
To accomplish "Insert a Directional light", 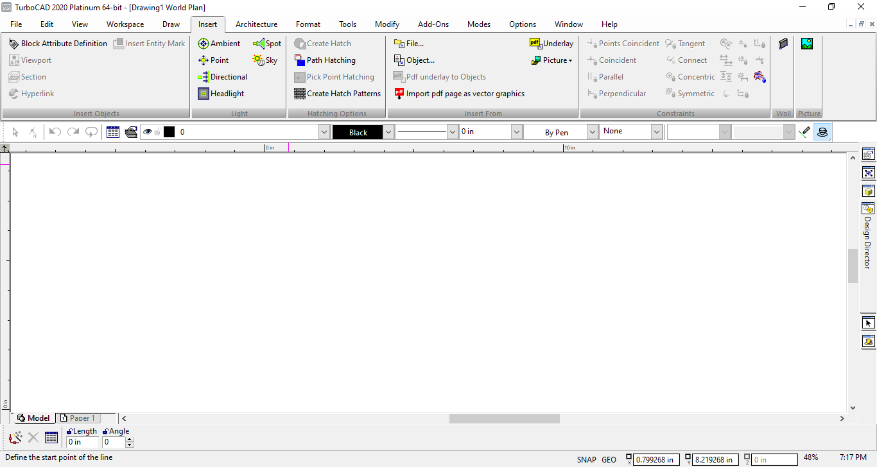I will (222, 77).
